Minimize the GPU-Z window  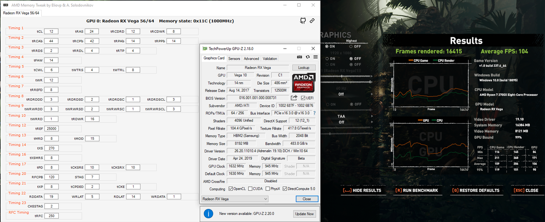(x=284, y=49)
